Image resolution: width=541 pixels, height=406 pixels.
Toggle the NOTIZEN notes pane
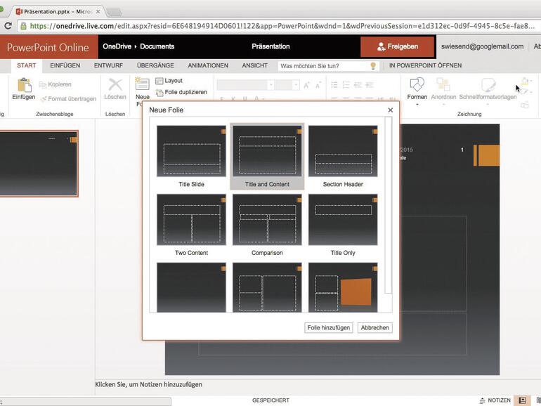[x=495, y=400]
